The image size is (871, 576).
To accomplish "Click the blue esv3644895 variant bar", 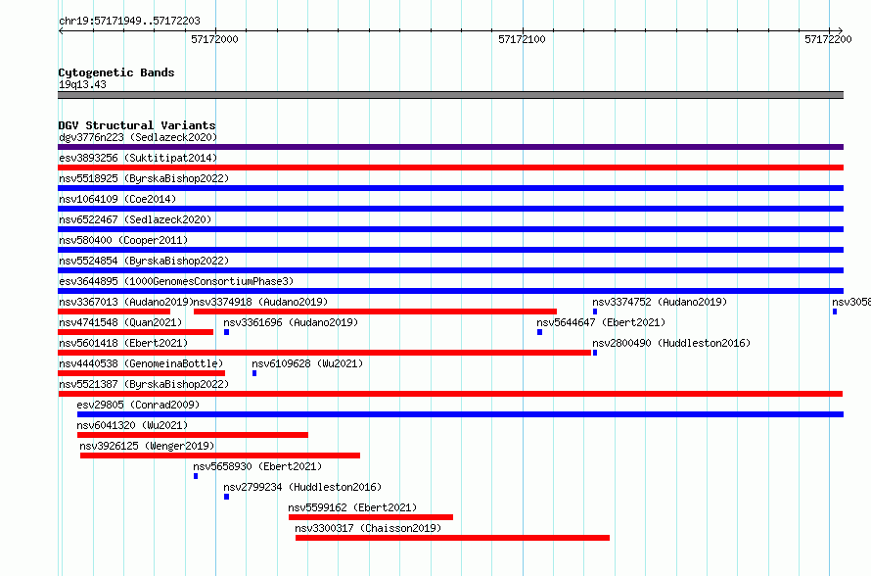I will [450, 291].
